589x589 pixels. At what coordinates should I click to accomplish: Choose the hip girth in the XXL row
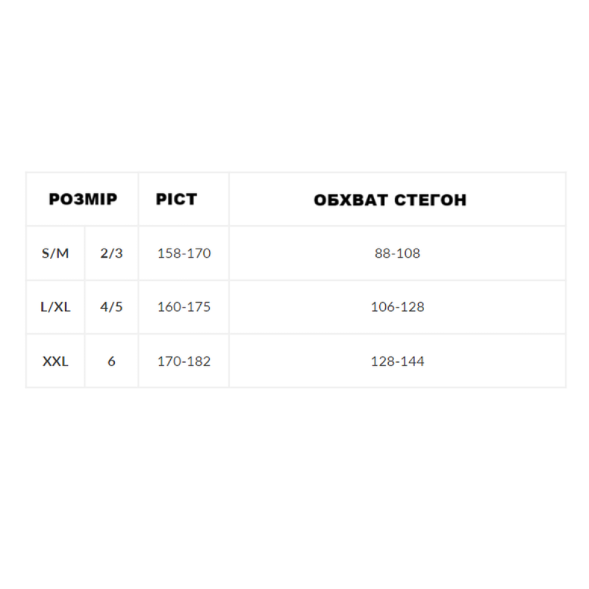click(398, 361)
